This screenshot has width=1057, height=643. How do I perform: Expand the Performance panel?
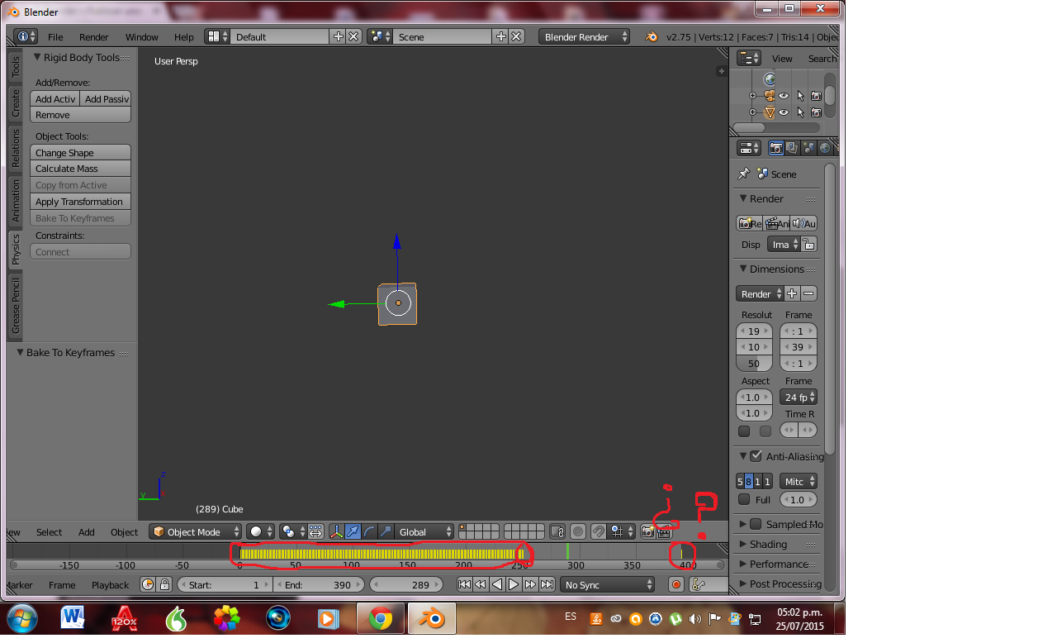pos(778,564)
